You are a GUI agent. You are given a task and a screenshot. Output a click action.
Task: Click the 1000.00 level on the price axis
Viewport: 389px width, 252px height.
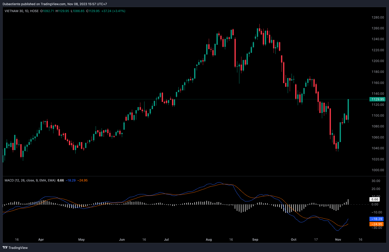tap(377, 170)
